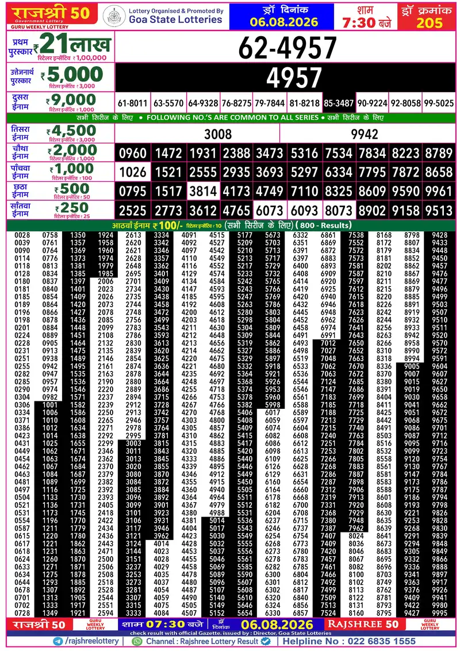The image size is (460, 651).
Task: Select second prize number 90-9224
Action: [373, 104]
